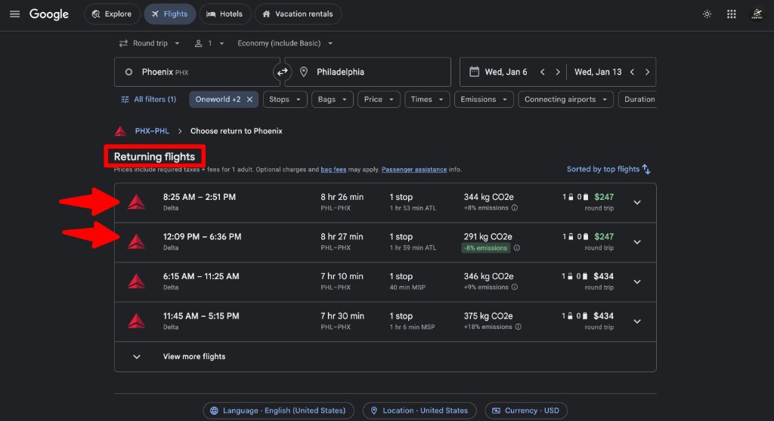Open the passenger count dropdown

(209, 43)
